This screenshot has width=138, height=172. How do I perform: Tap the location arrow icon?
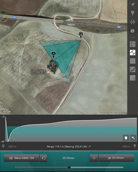click(x=133, y=5)
